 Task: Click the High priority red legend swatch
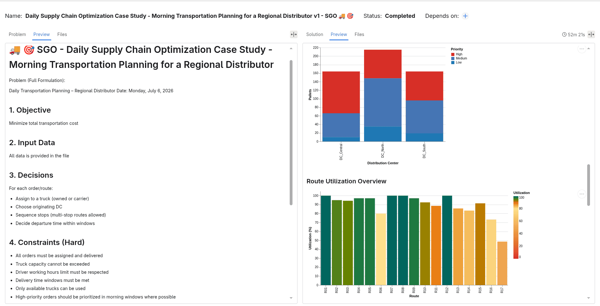(453, 54)
